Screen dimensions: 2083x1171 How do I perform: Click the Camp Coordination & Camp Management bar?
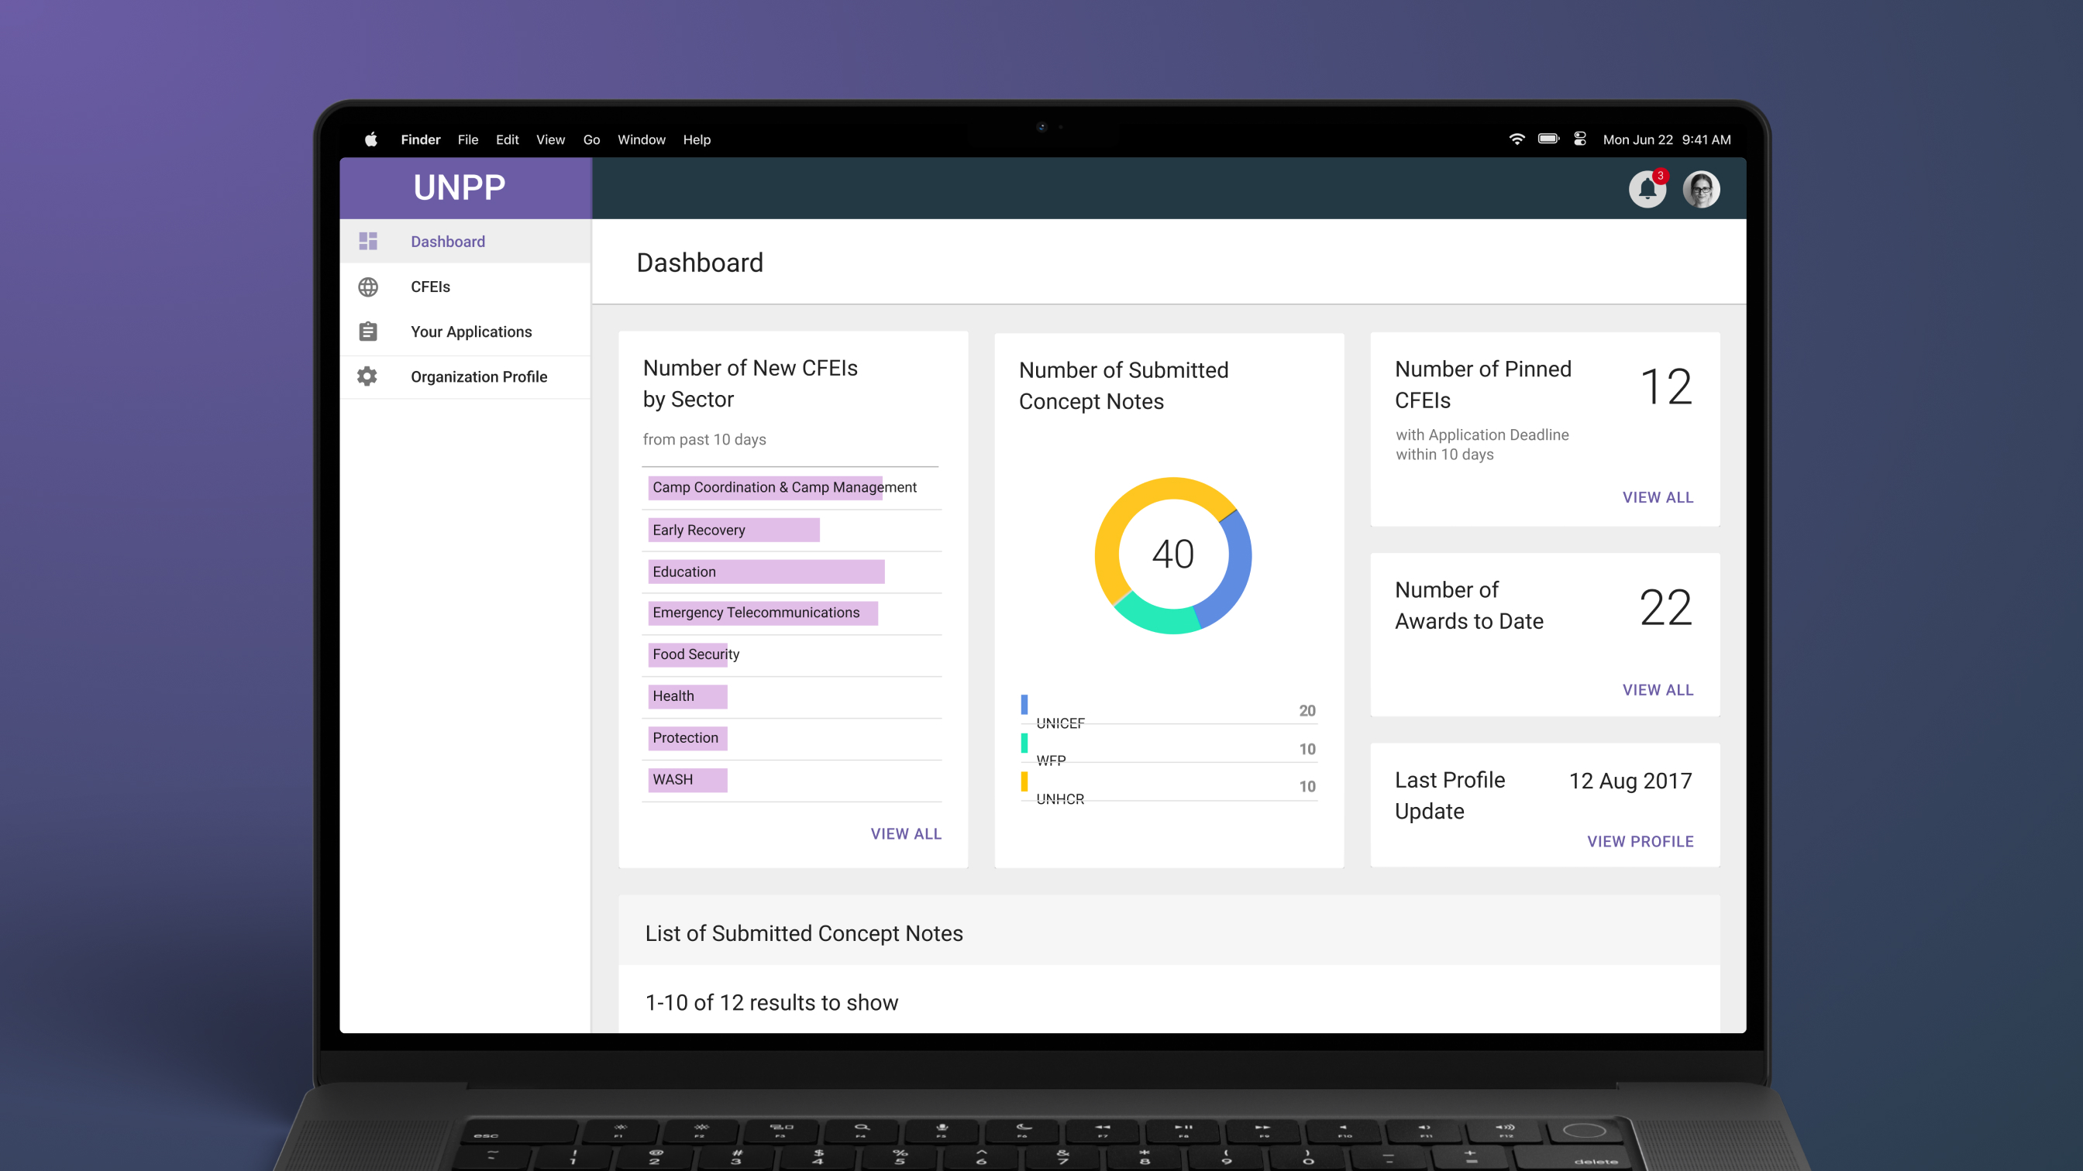(x=765, y=487)
